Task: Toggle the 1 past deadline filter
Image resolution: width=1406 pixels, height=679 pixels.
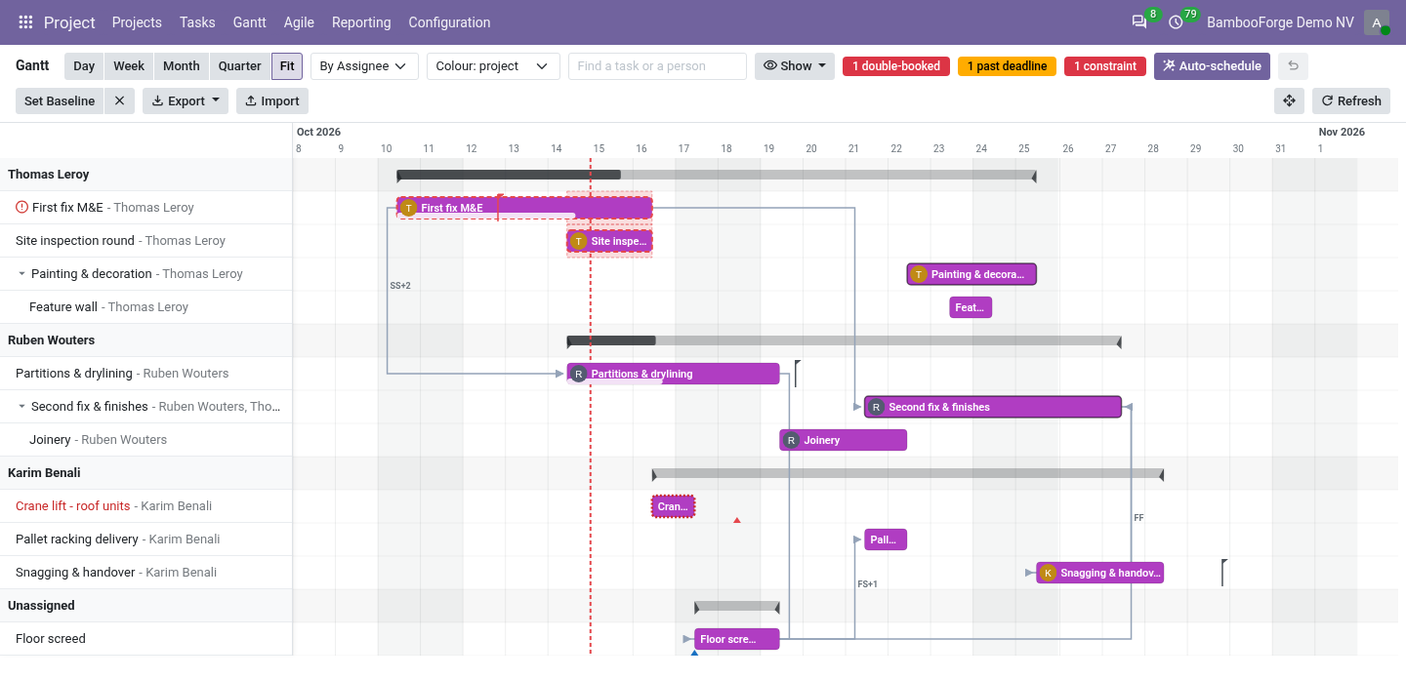Action: point(1007,66)
